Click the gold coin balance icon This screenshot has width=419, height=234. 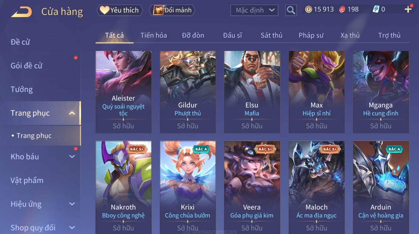tap(309, 9)
